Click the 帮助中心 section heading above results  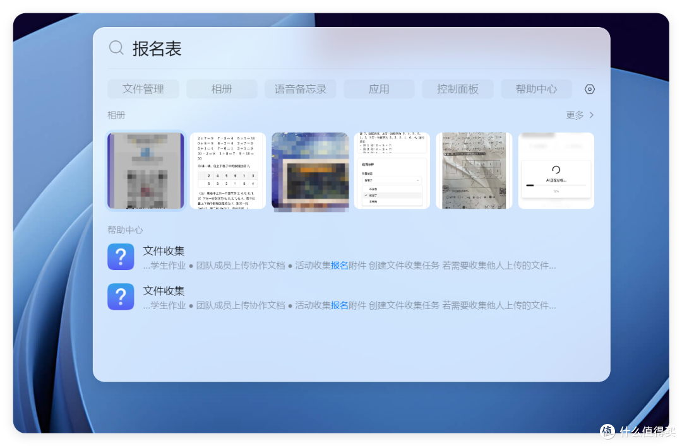coord(125,230)
